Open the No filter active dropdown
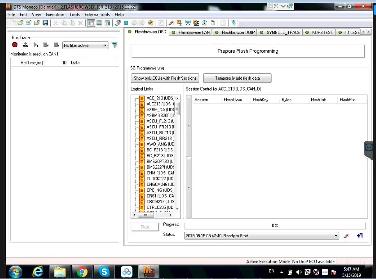 85,45
